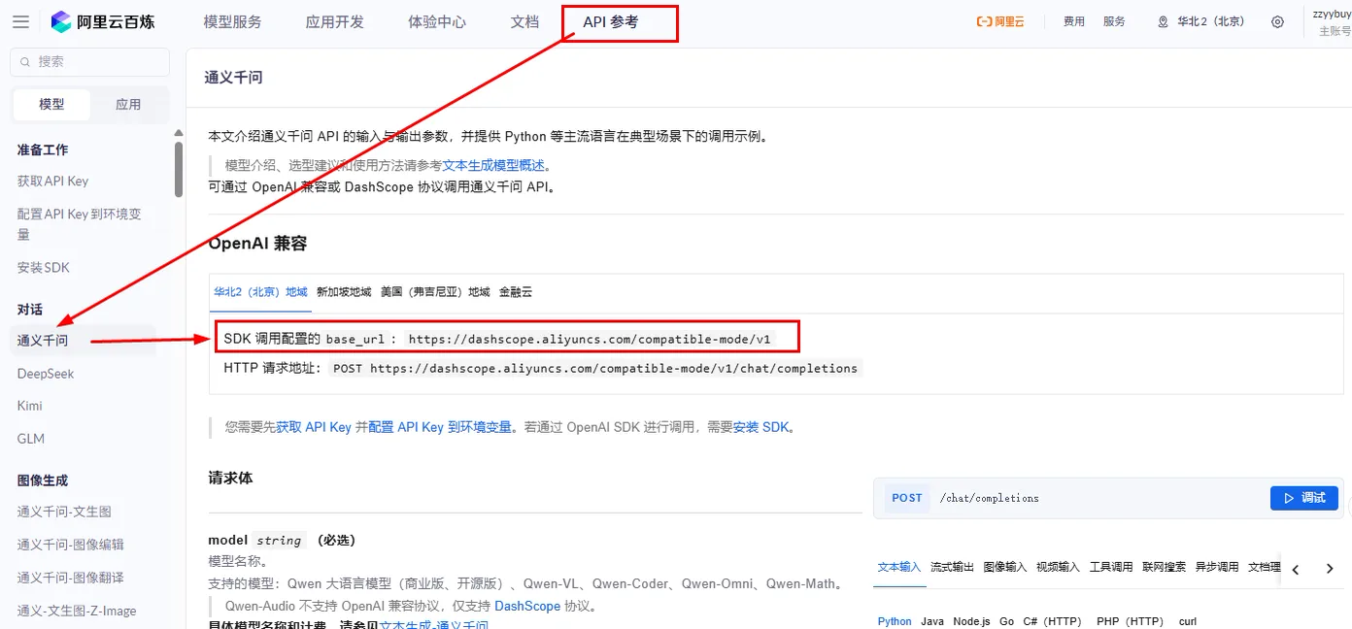Open the DashScope protocol link
Viewport: 1352px width, 629px height.
(527, 606)
